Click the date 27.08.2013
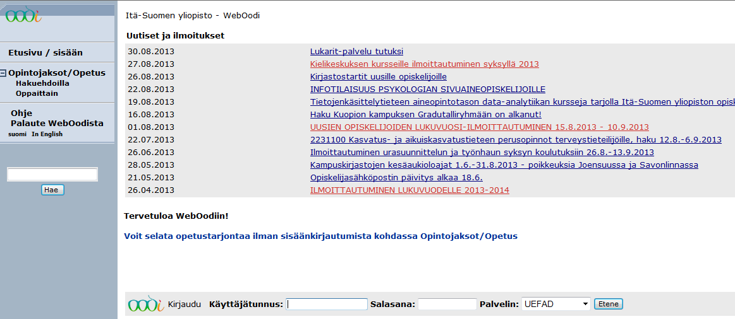The width and height of the screenshot is (735, 319). click(x=151, y=64)
